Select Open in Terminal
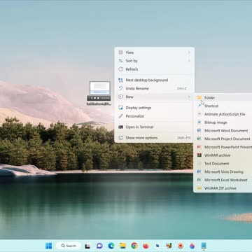 click(154, 127)
